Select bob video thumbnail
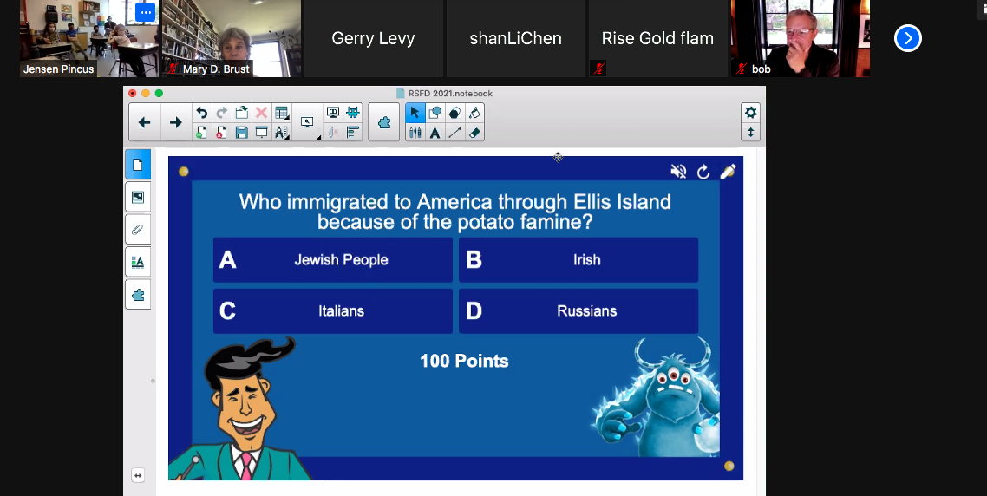This screenshot has width=987, height=496. pos(800,38)
